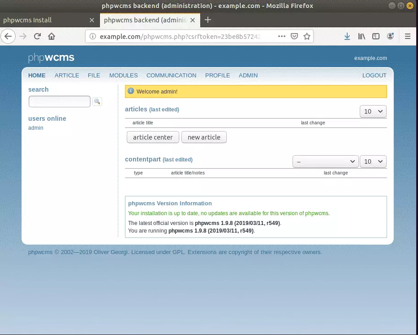The image size is (418, 335).
Task: Click the 'article title' column header
Action: pos(142,123)
